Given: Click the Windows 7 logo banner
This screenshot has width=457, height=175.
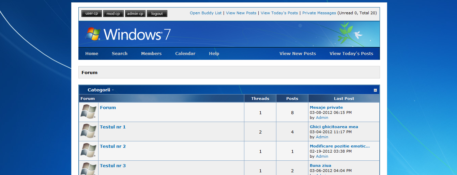Looking at the screenshot, I should (128, 34).
